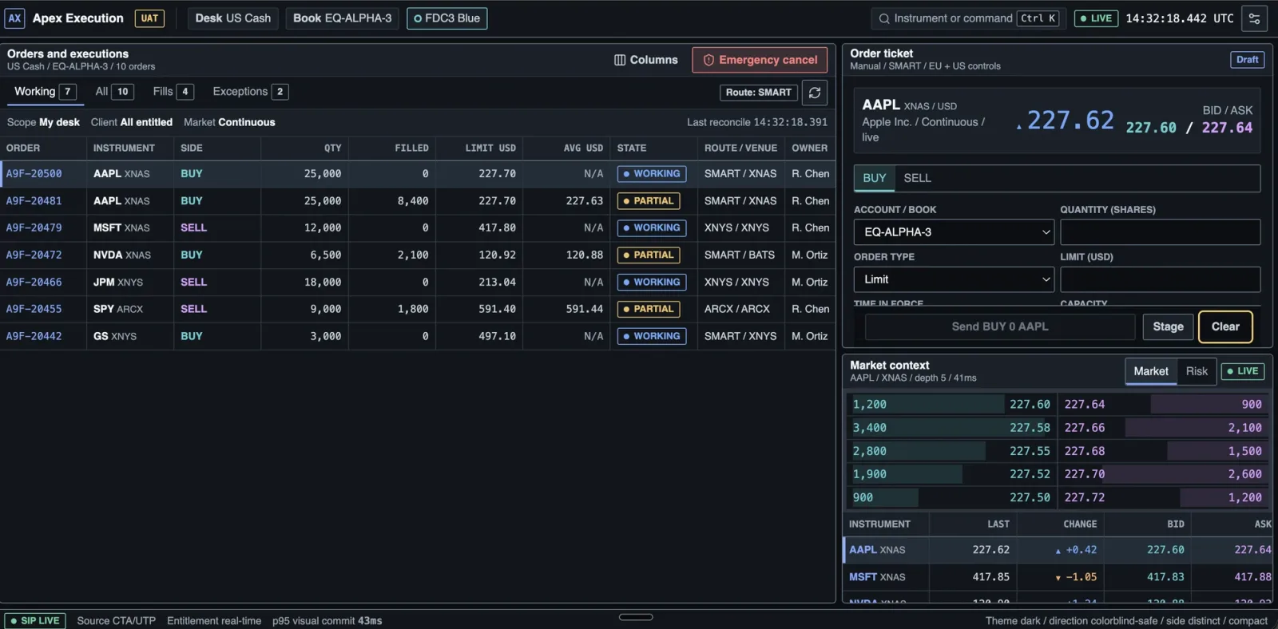Click the AX Apex Execution logo icon
Viewport: 1278px width, 629px height.
(x=14, y=18)
